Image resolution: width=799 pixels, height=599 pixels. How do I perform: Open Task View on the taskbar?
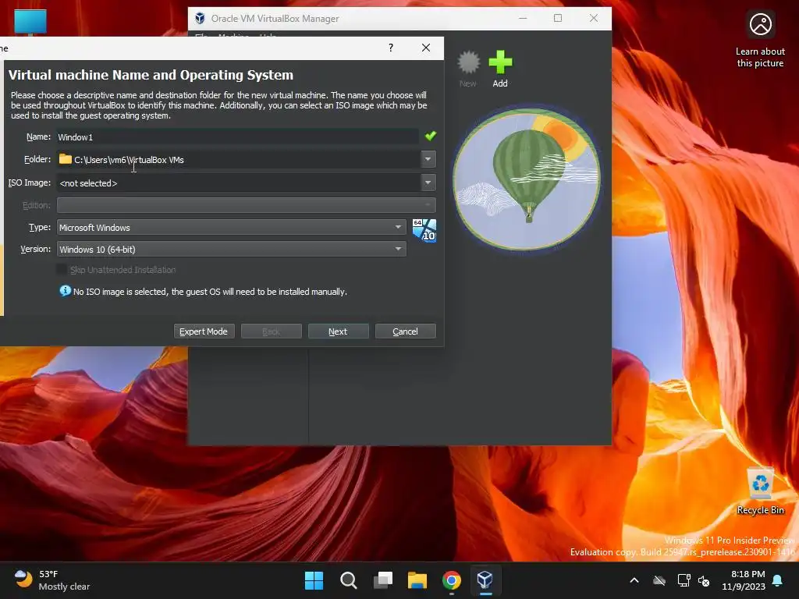click(382, 580)
